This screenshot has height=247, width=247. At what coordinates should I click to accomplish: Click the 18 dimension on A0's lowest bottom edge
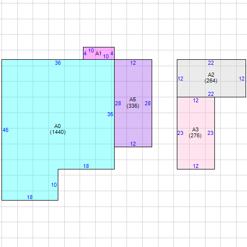coord(30,197)
